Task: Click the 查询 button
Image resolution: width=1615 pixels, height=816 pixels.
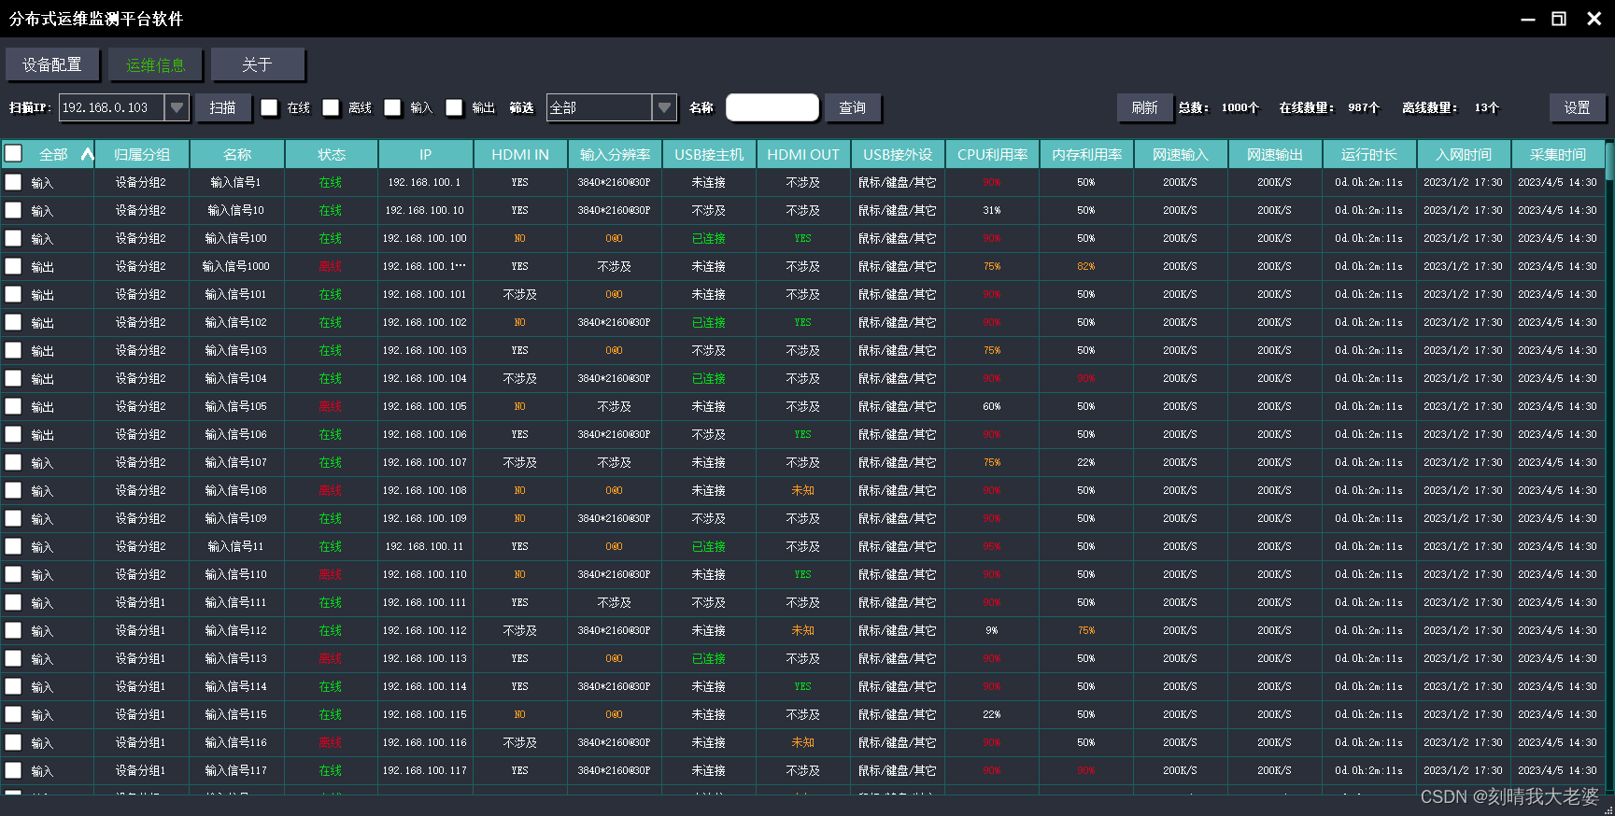Action: (853, 108)
